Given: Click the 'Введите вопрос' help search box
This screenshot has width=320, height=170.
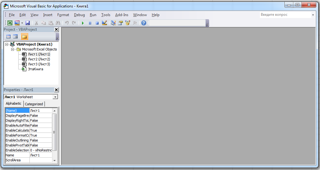Looking at the screenshot, I should (285, 15).
